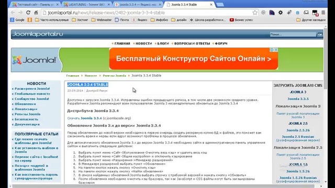Click the Главная breadcrumb link
335x188 pixels.
click(x=72, y=76)
